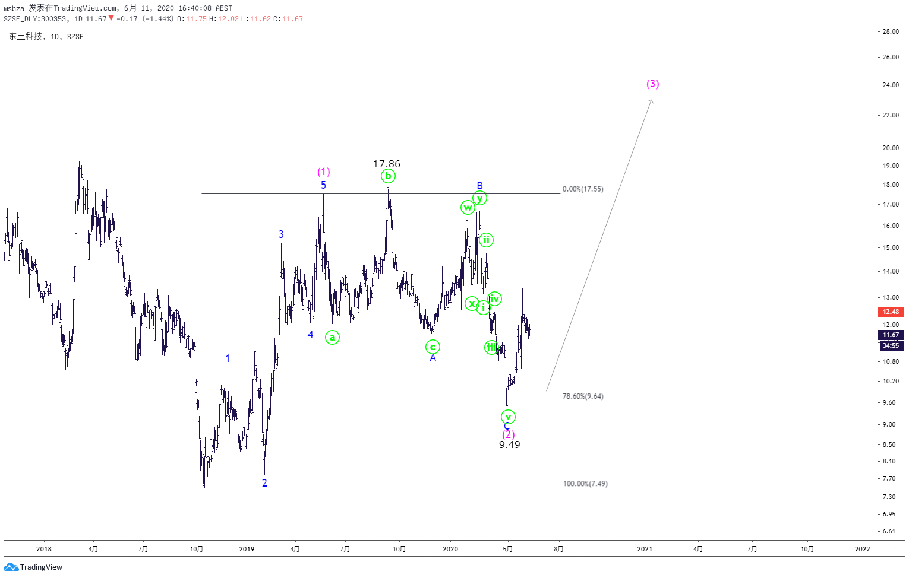
Task: Click the pink (3) target label
Action: [x=653, y=84]
